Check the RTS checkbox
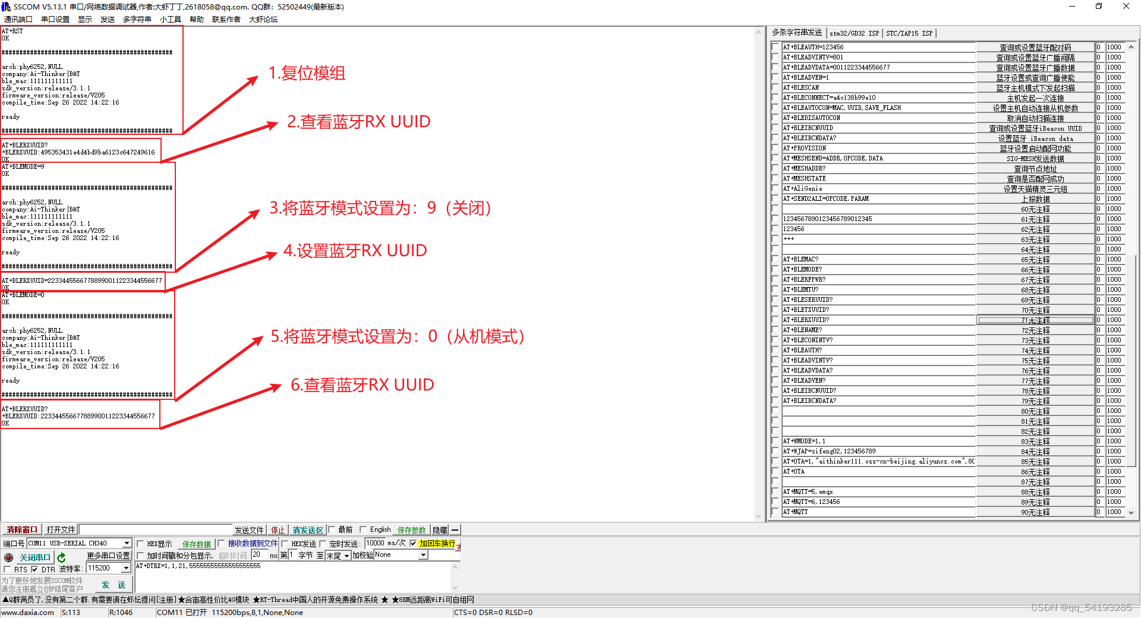 click(x=7, y=569)
